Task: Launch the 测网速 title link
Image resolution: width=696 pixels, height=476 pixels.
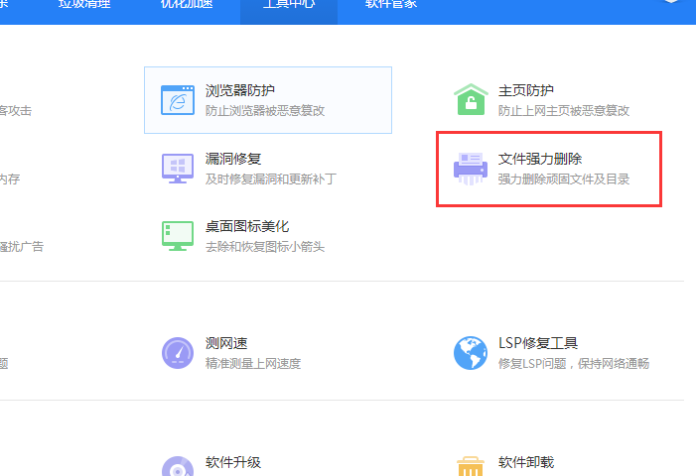Action: [226, 343]
